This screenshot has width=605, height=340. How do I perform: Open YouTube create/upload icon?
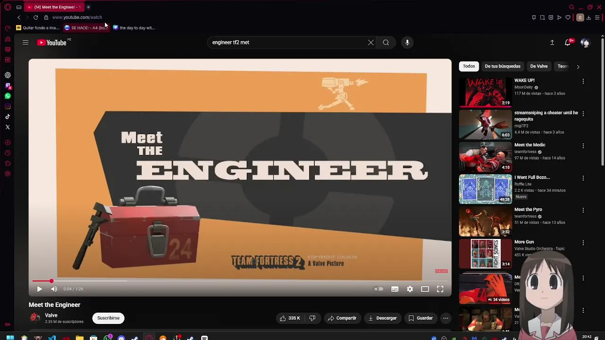[552, 42]
